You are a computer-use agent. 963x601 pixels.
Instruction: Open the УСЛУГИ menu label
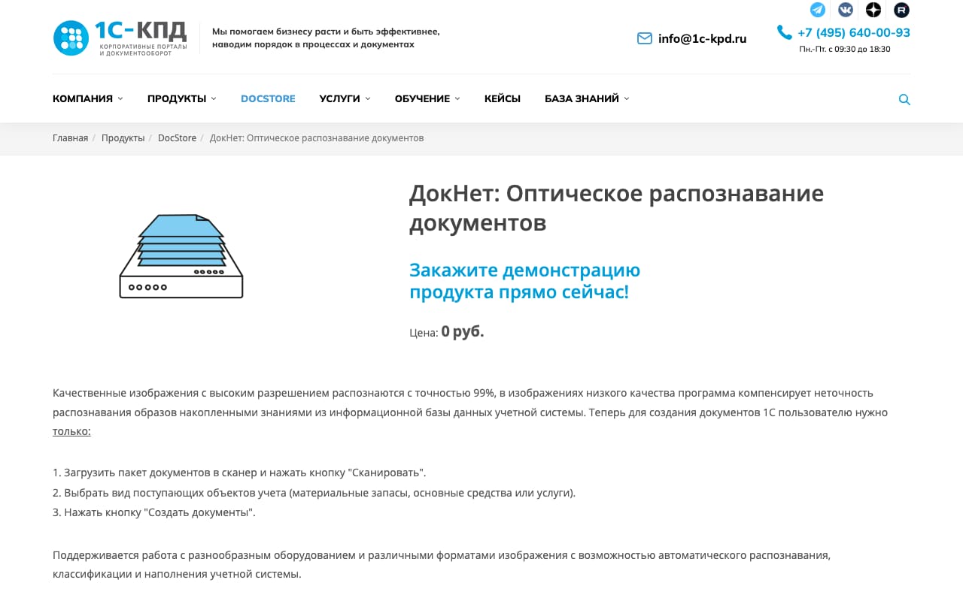pyautogui.click(x=340, y=98)
